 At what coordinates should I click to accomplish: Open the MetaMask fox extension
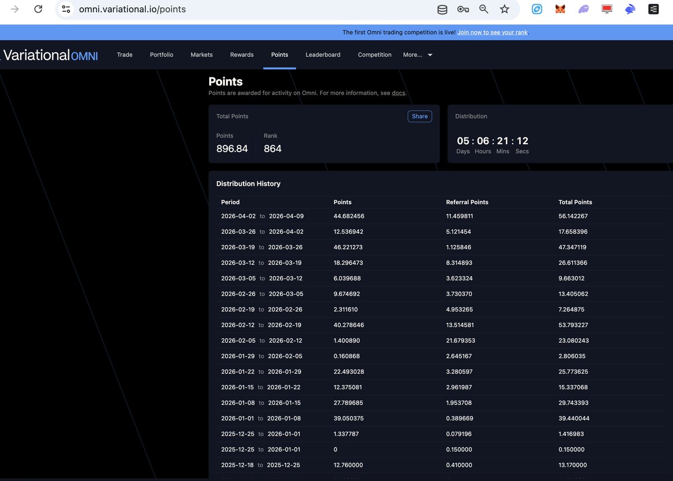[x=560, y=9]
